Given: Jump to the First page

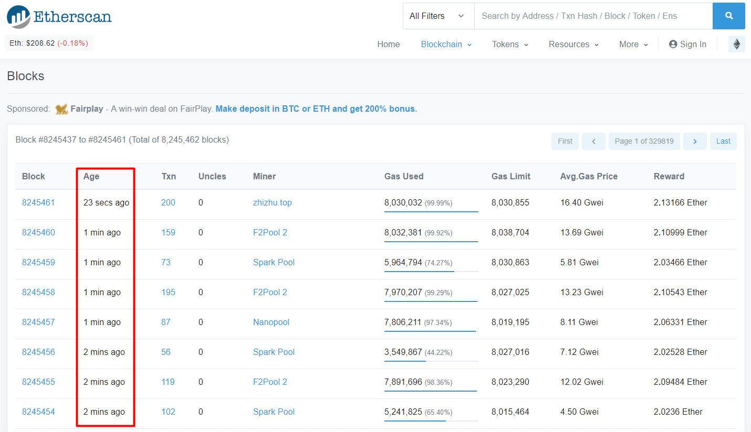Looking at the screenshot, I should 565,141.
